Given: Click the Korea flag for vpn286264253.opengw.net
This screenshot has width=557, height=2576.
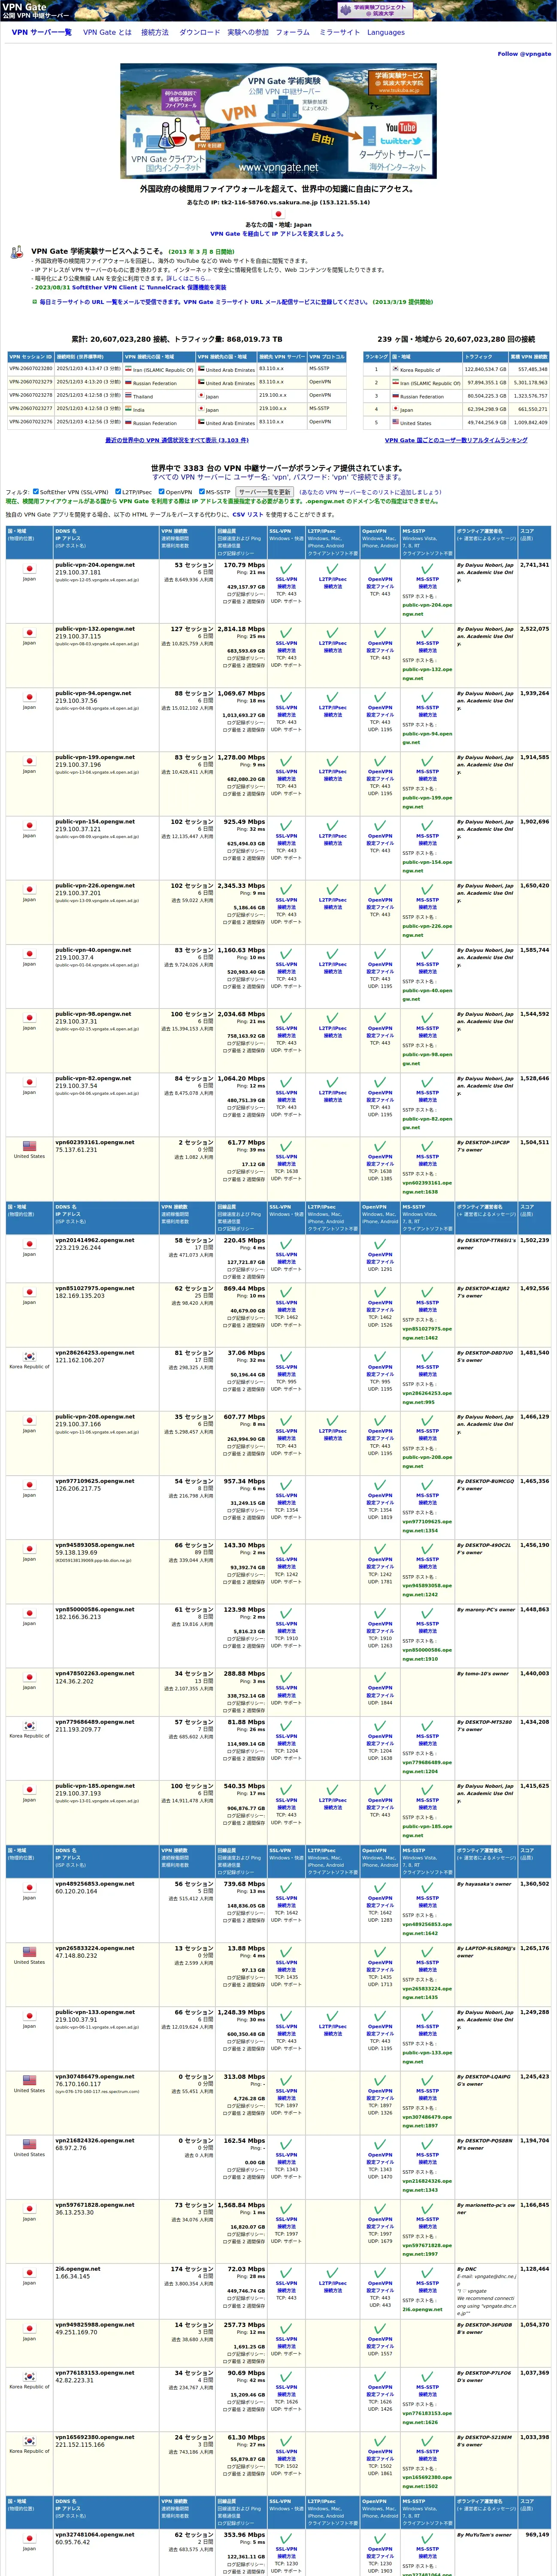Looking at the screenshot, I should 29,1357.
